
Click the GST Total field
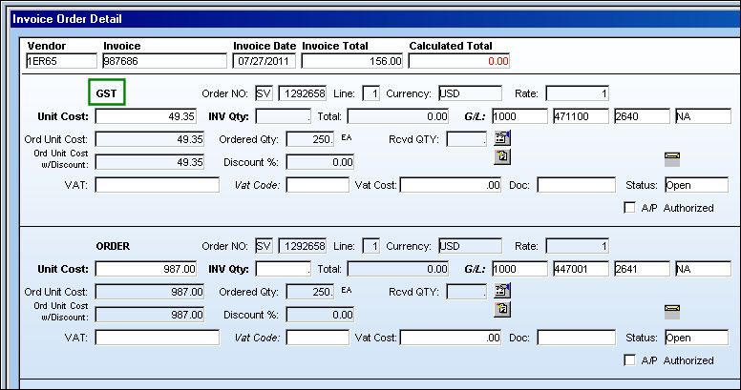pyautogui.click(x=398, y=116)
